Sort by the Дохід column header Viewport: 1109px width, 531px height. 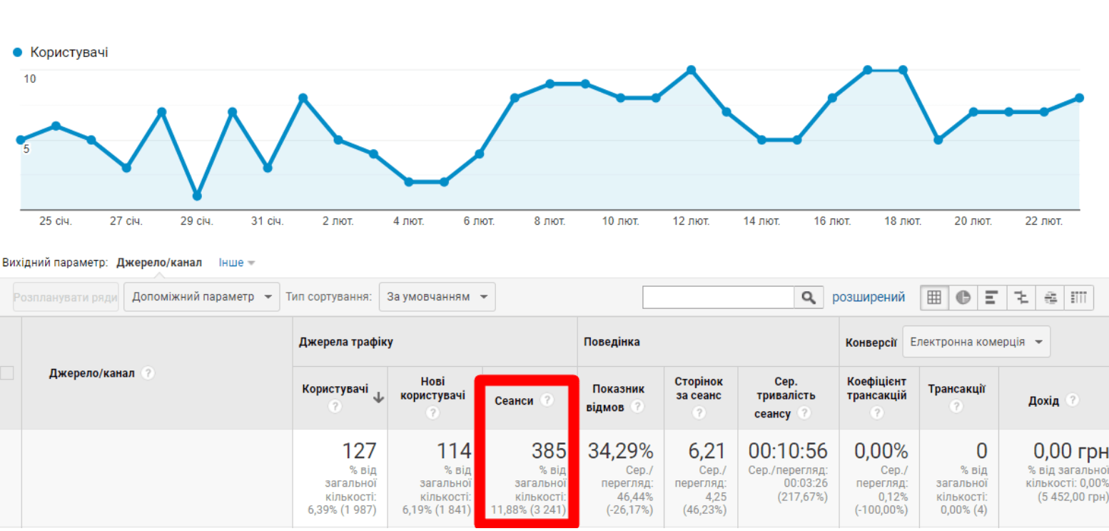pos(1043,401)
